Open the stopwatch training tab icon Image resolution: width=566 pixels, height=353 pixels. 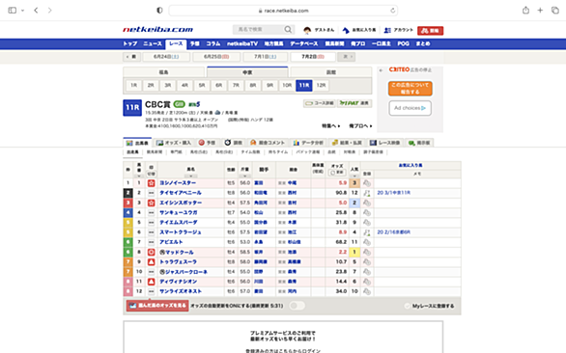[227, 143]
